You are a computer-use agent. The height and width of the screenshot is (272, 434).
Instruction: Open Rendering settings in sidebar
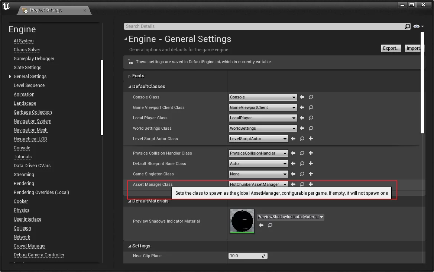24,184
